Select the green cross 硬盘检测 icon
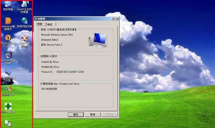The width and height of the screenshot is (215, 128). [8, 108]
